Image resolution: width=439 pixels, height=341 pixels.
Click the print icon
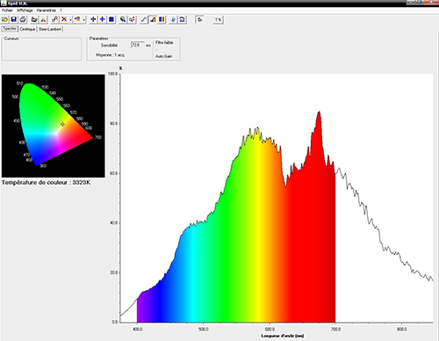(23, 19)
